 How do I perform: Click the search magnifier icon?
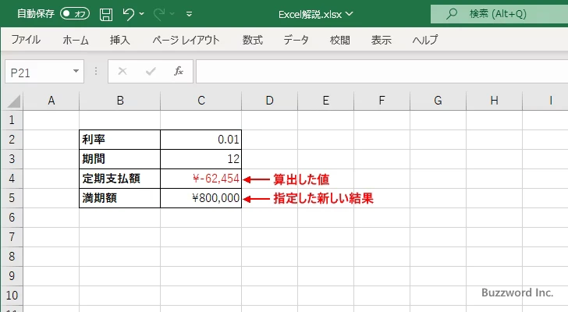coord(451,14)
